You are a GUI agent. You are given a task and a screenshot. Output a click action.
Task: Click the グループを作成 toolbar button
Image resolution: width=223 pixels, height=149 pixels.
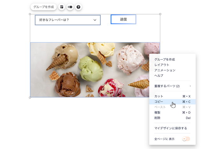click(x=44, y=7)
